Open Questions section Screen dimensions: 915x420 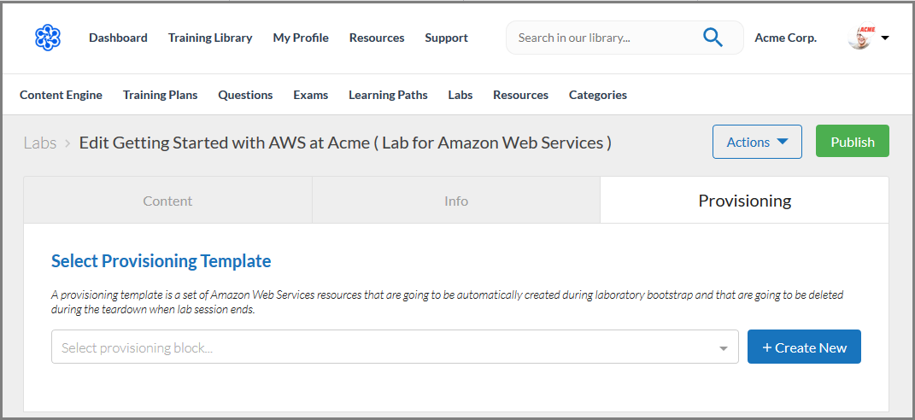(245, 95)
